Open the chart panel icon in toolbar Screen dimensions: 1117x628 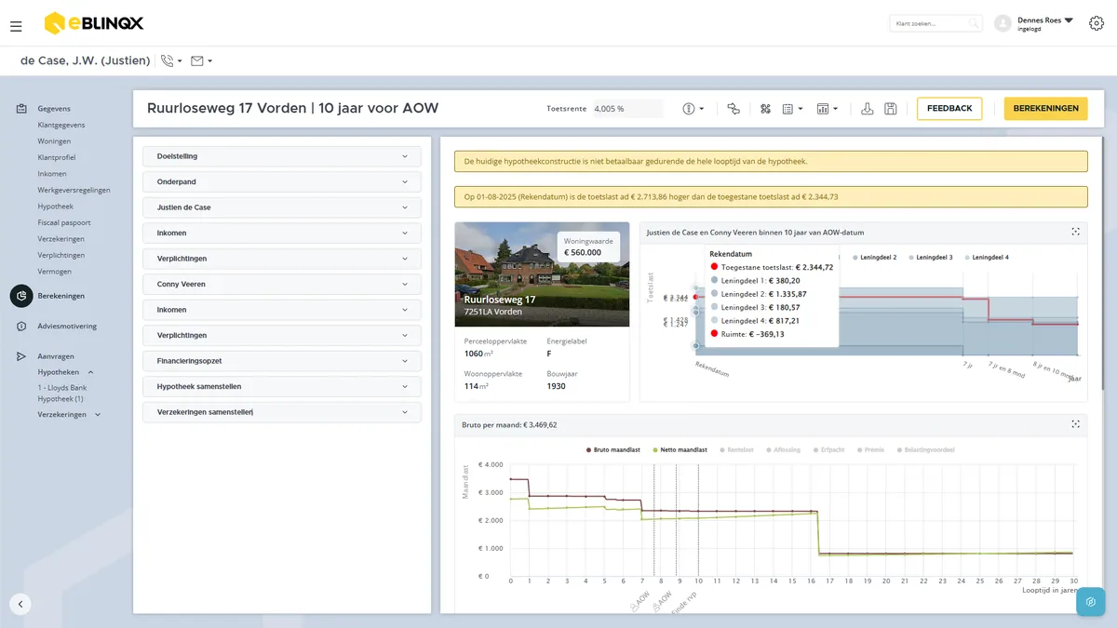point(823,109)
